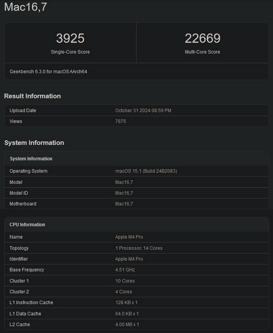The height and width of the screenshot is (333, 273).
Task: Select the Single-Core Score label
Action: pos(70,52)
